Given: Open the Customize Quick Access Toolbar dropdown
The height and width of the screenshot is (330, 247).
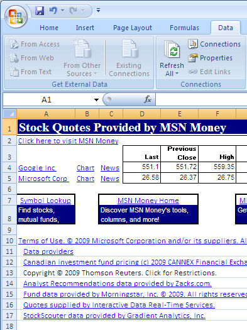Looking at the screenshot, I should tap(98, 10).
